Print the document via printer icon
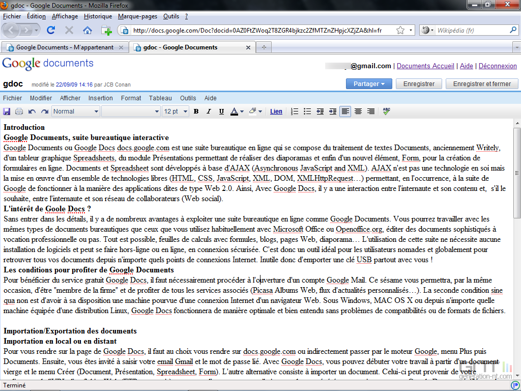Screen dimensions: 521x391 tap(19, 111)
